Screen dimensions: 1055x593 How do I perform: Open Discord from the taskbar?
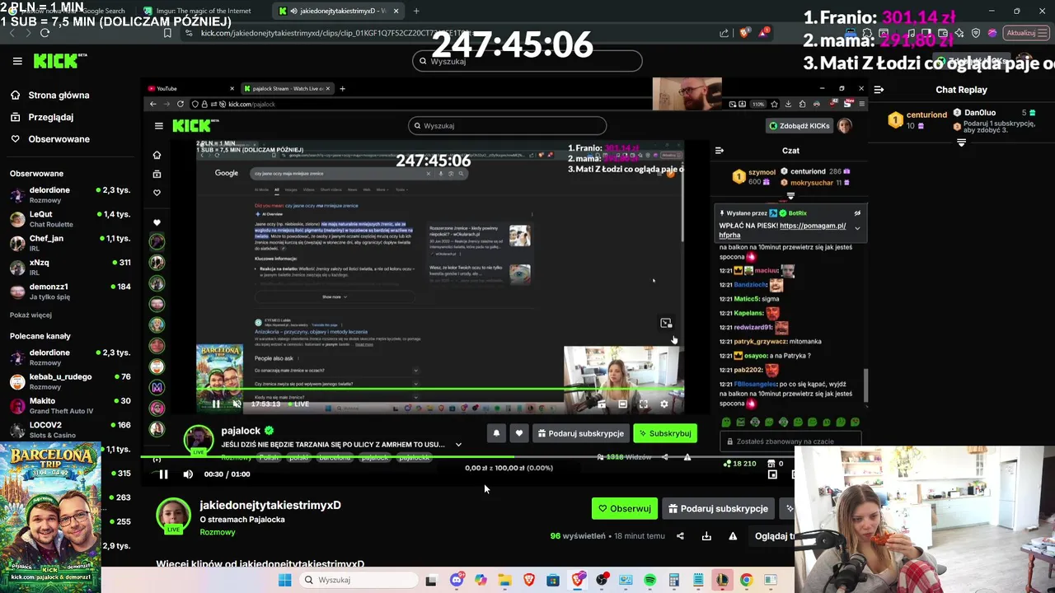457,580
